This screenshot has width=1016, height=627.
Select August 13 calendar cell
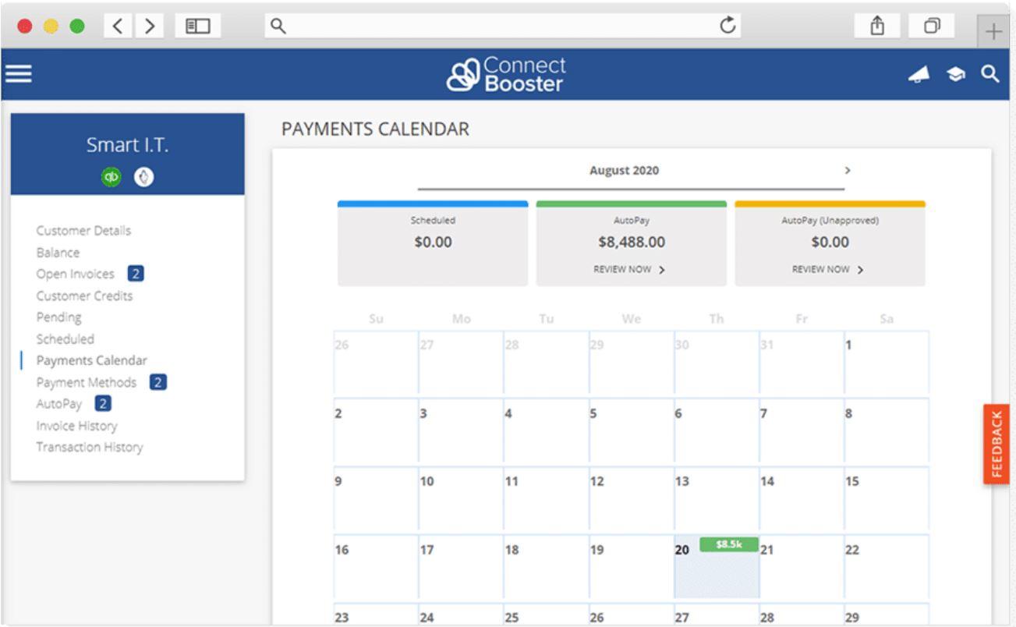716,499
